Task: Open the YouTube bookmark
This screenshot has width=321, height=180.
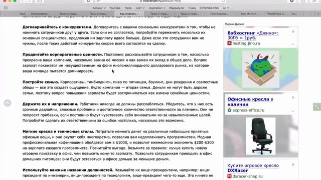Action: coord(115,8)
